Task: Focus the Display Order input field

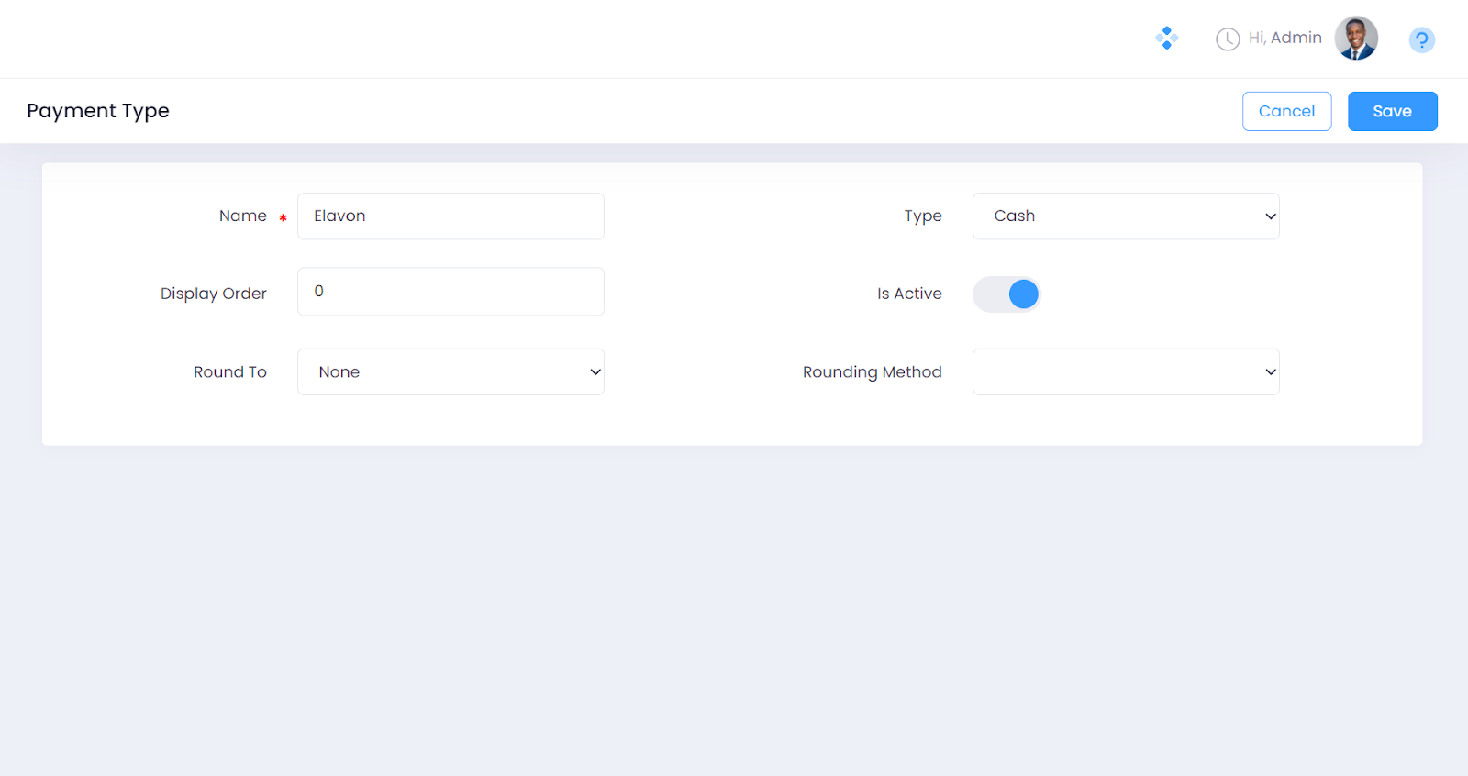Action: click(450, 292)
